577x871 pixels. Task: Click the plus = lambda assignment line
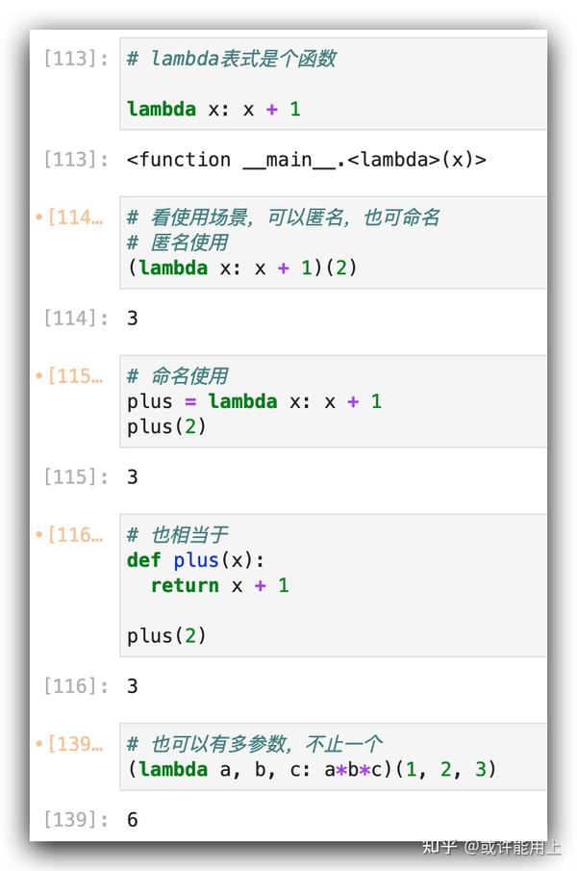(x=254, y=401)
